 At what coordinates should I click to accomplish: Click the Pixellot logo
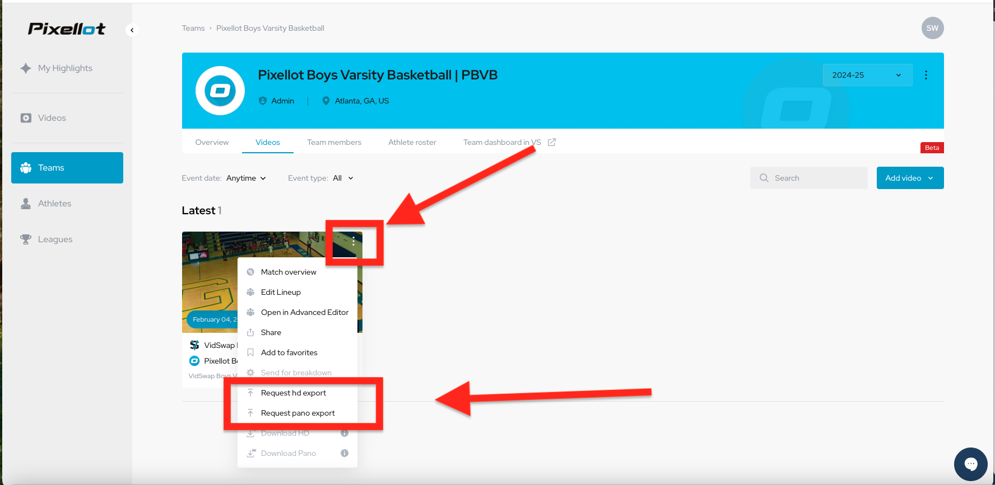pos(67,29)
